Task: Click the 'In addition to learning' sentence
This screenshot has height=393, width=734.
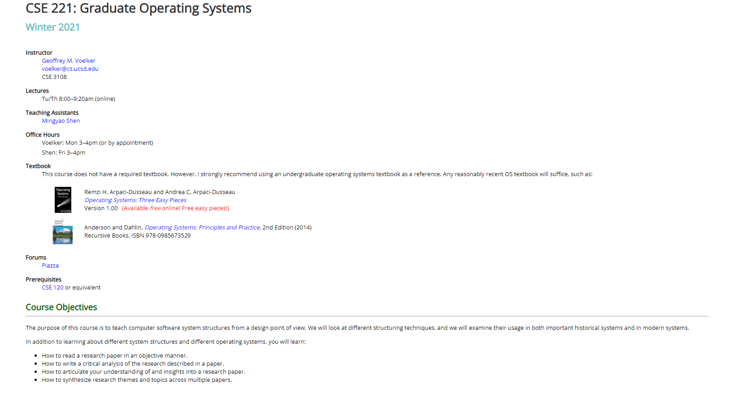Action: (x=165, y=341)
